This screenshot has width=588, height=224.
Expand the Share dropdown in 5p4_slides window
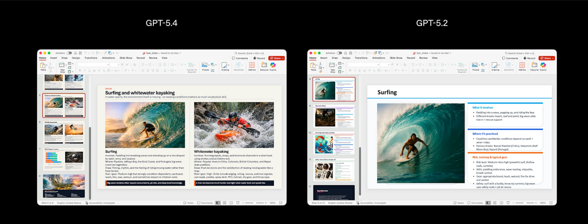click(283, 58)
